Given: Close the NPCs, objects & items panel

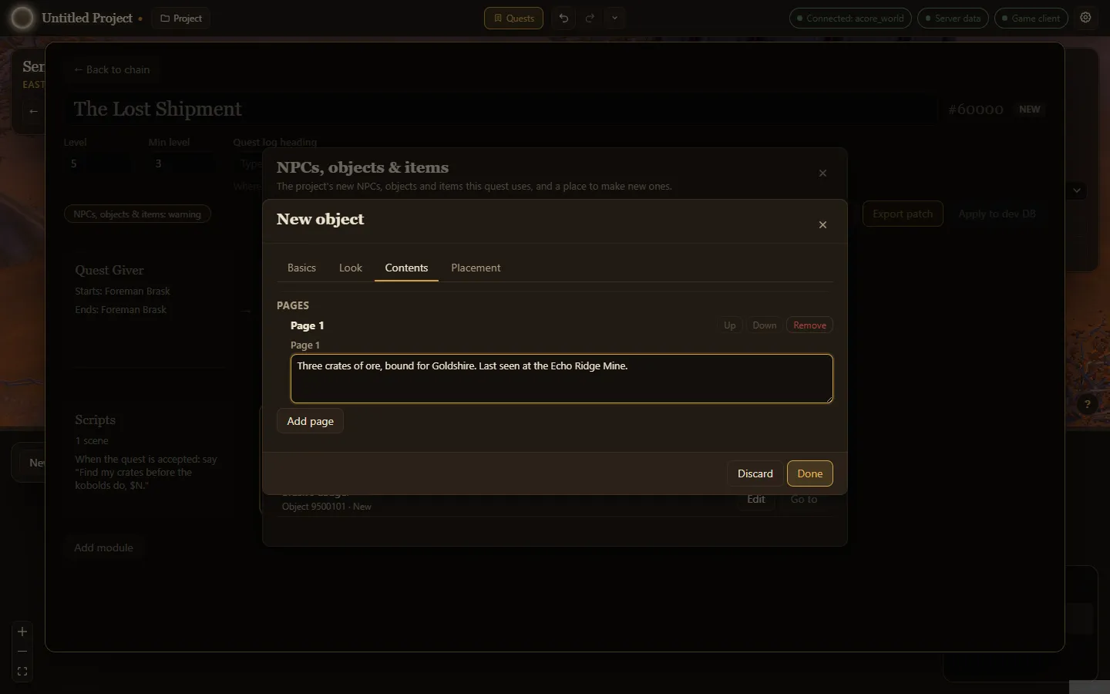Looking at the screenshot, I should pos(822,173).
